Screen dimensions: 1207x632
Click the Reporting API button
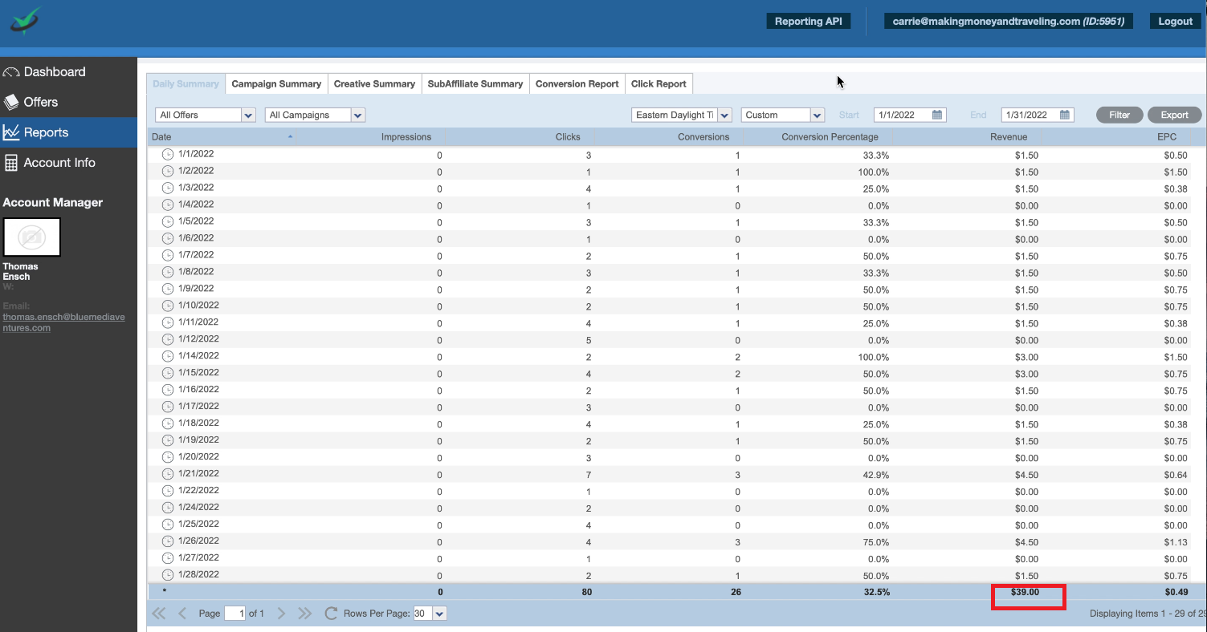point(808,22)
